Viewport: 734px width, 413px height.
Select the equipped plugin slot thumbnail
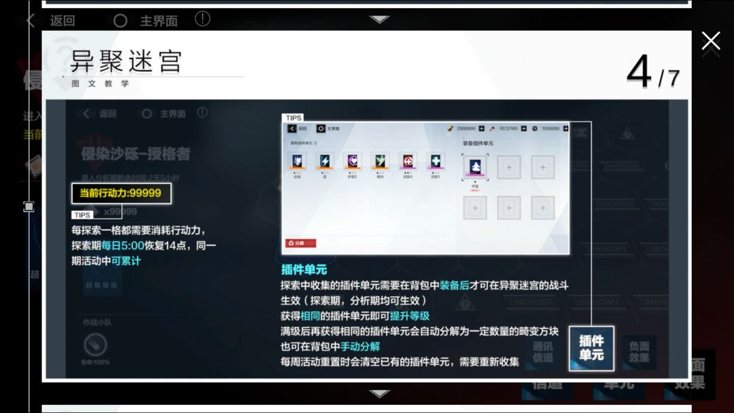(475, 167)
